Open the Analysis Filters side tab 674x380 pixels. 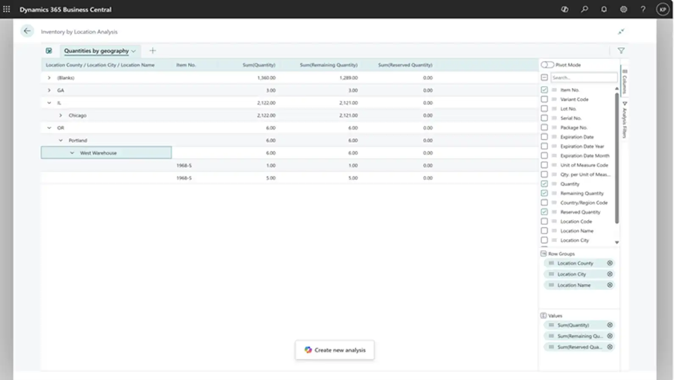[624, 120]
